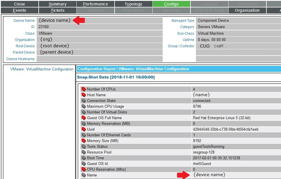Open the Performance tab
The width and height of the screenshot is (281, 179).
point(95,4)
